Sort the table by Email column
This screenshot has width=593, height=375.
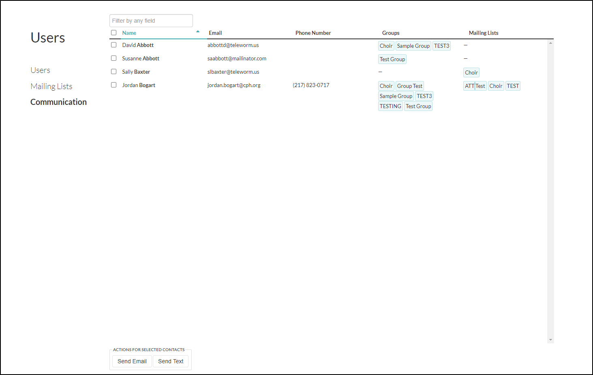pos(215,33)
